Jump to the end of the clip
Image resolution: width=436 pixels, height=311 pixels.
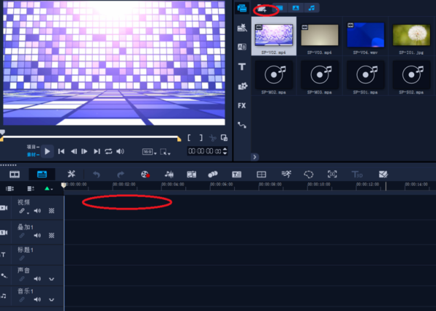97,151
